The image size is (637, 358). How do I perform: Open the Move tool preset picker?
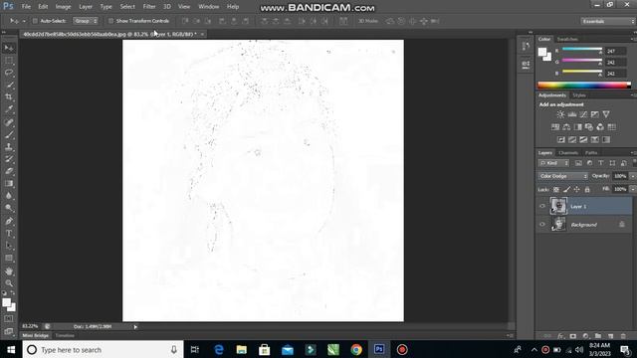click(24, 21)
